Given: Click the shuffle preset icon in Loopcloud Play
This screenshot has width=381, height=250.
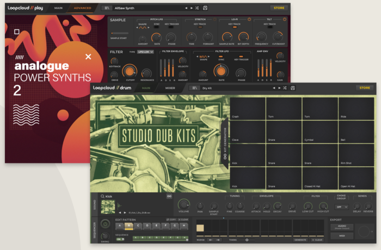Looking at the screenshot, I should pyautogui.click(x=198, y=8).
